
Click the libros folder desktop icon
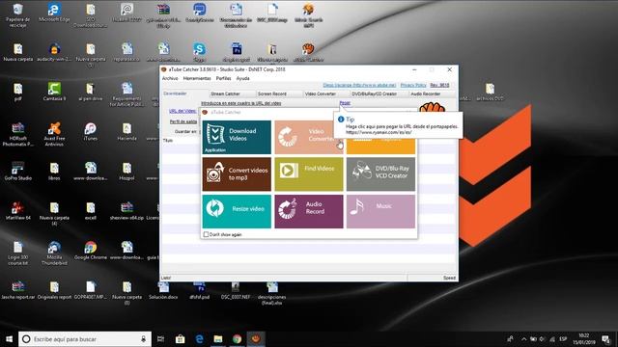click(x=54, y=171)
